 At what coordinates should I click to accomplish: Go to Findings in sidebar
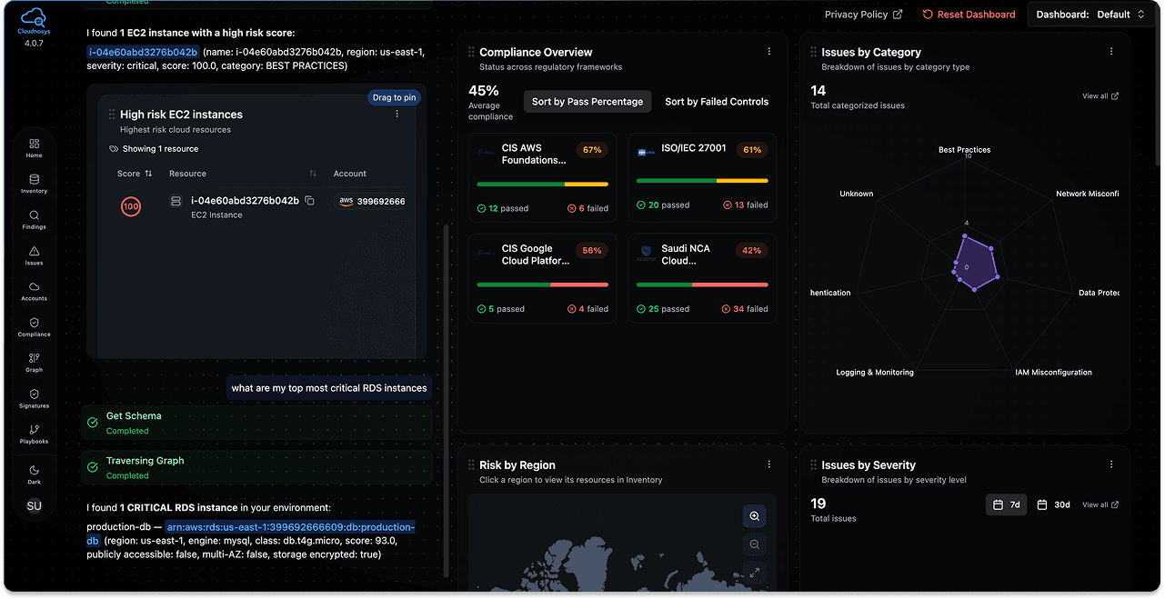click(x=34, y=220)
